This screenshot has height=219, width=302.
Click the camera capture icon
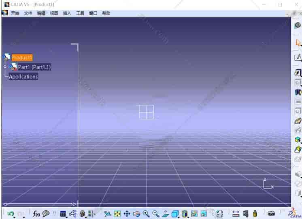(271, 214)
